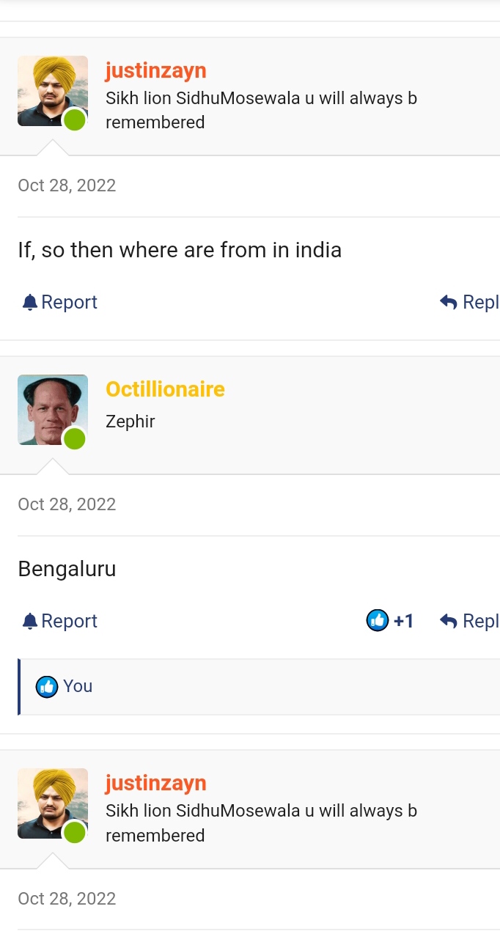Click Octillionaire's avatar thumbnail

point(53,410)
